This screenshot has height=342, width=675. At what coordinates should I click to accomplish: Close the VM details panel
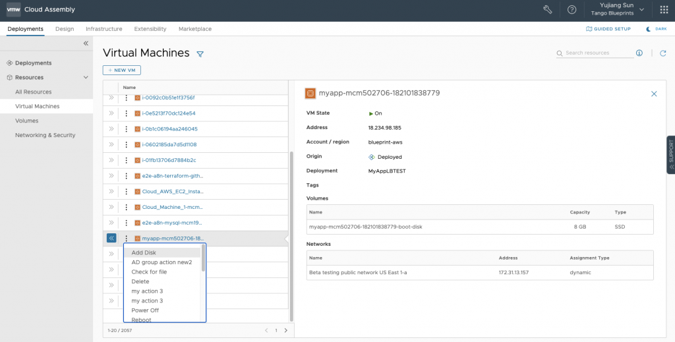point(654,94)
